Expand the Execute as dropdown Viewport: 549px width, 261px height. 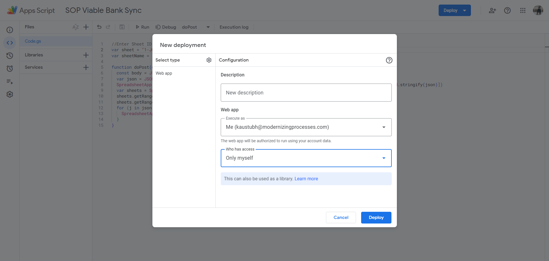[x=306, y=127]
